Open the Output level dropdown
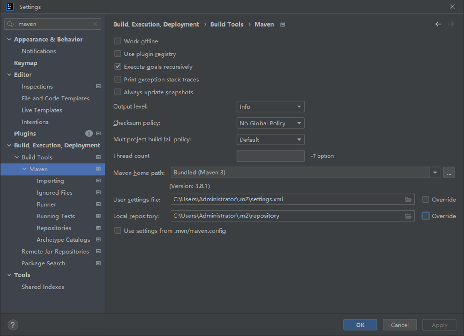 click(x=270, y=107)
